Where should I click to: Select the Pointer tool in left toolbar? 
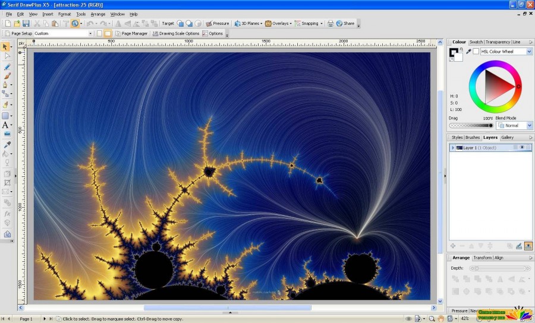tap(5, 46)
